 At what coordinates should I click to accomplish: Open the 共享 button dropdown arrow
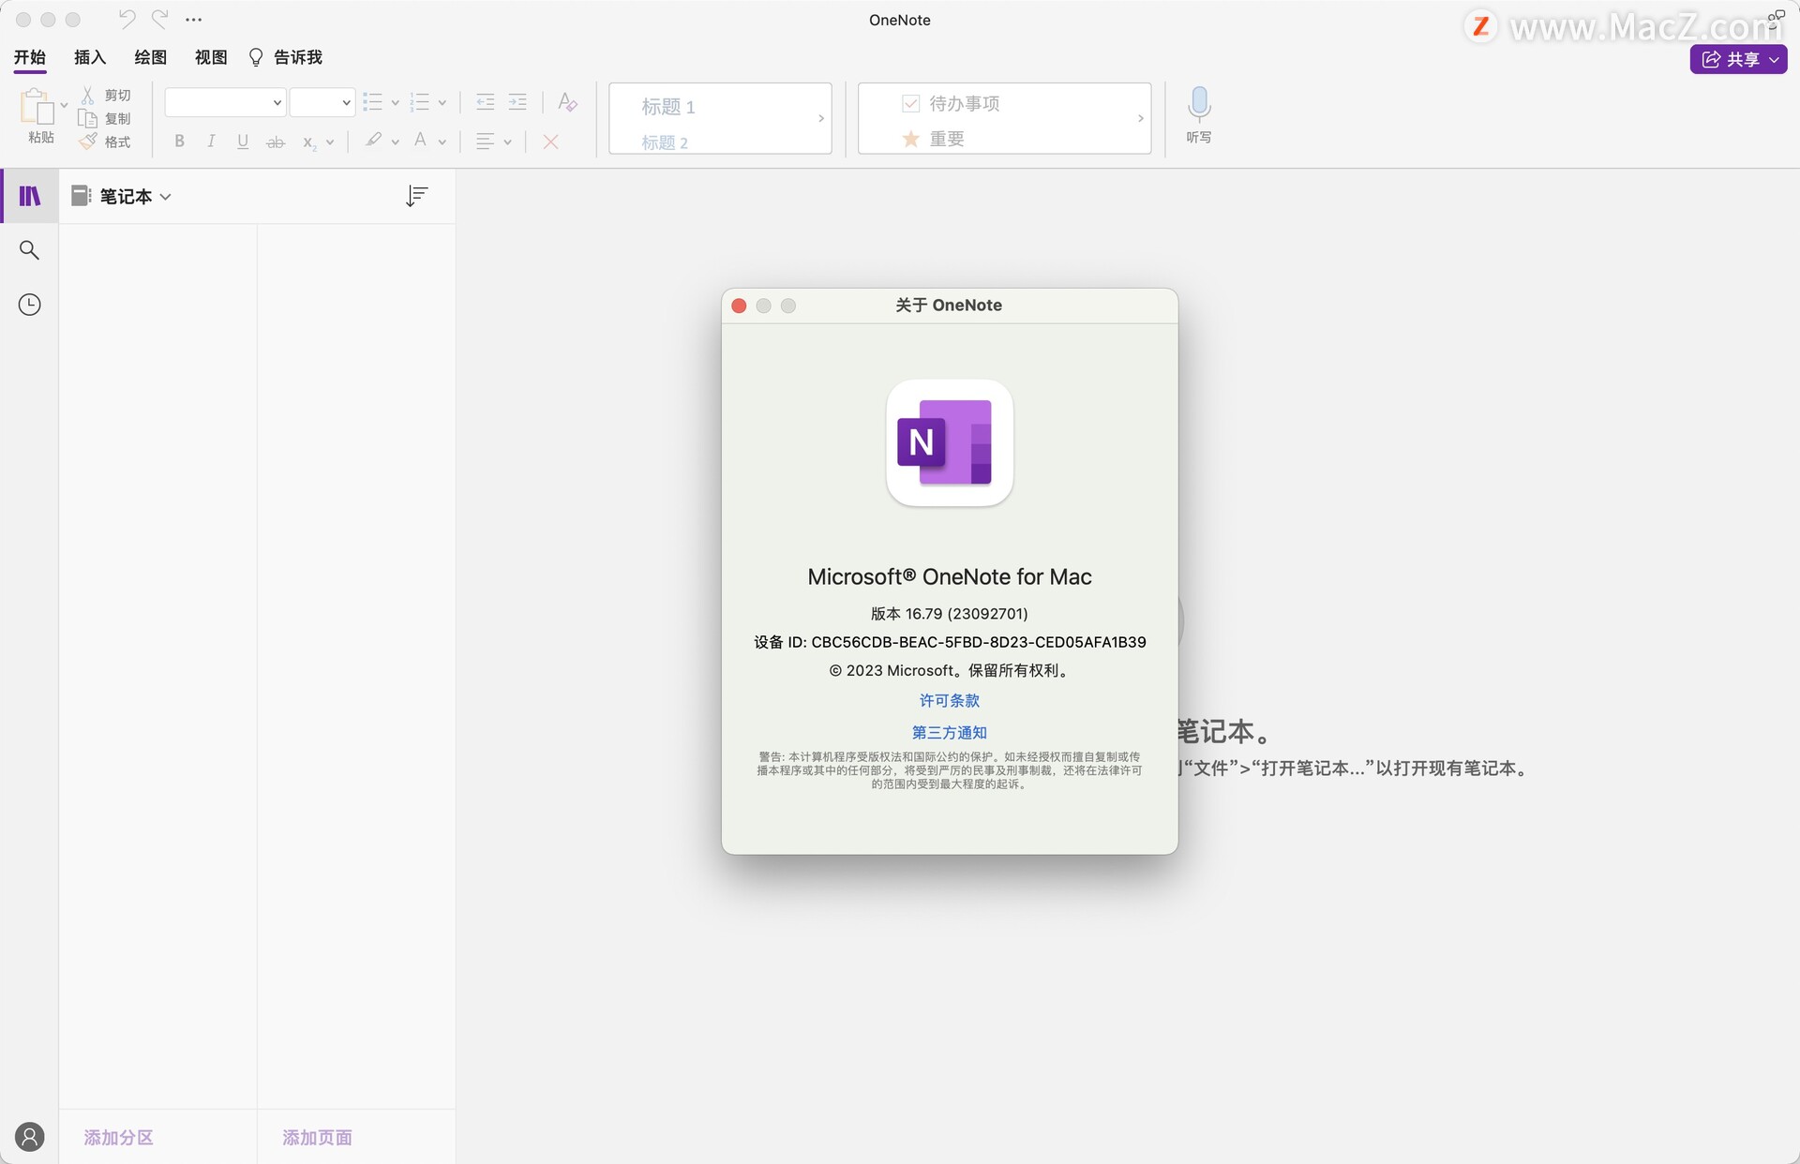[x=1774, y=59]
